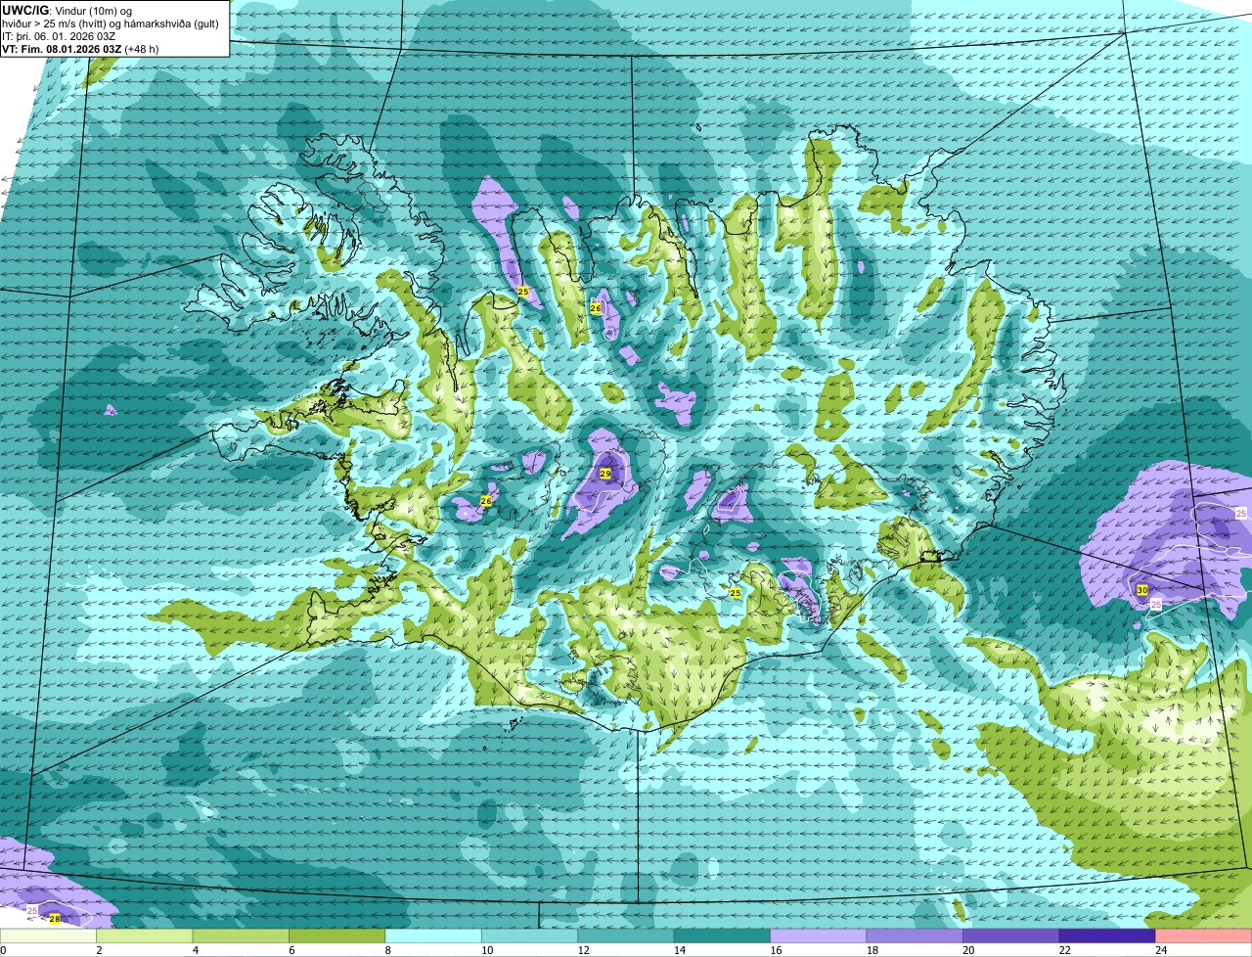Click the 22–24 m/s dark indigo legend swatch
The width and height of the screenshot is (1252, 957).
(x=1107, y=936)
